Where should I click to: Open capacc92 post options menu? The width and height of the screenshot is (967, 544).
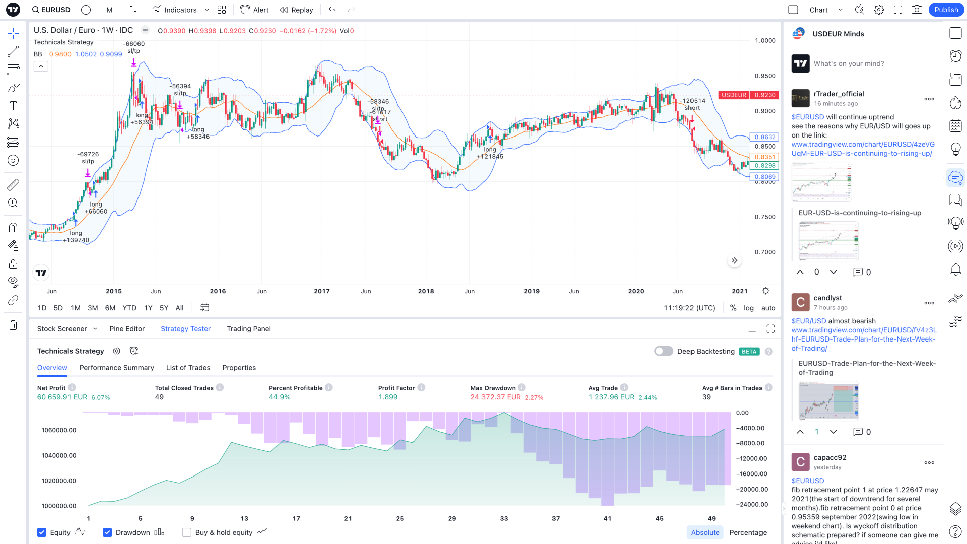click(x=929, y=462)
